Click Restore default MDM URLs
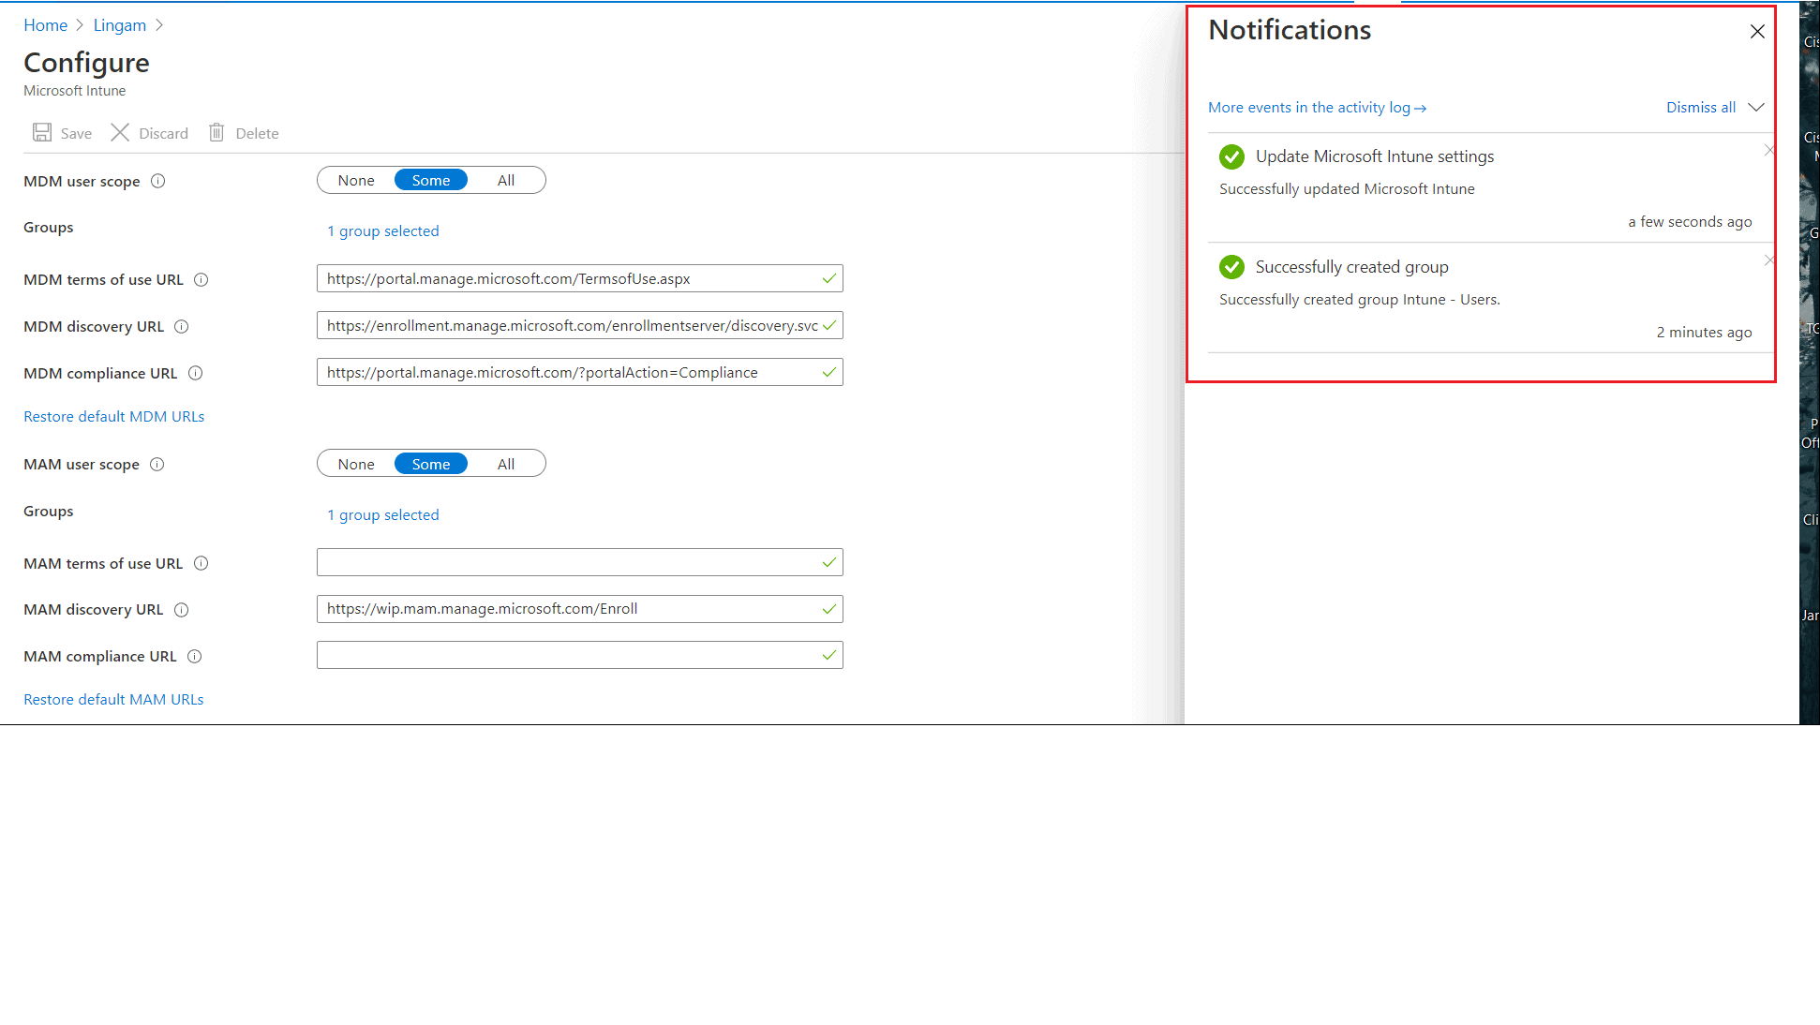 (x=113, y=416)
